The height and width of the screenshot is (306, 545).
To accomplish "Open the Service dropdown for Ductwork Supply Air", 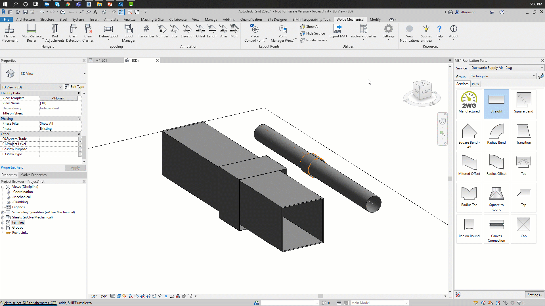I will pos(506,68).
